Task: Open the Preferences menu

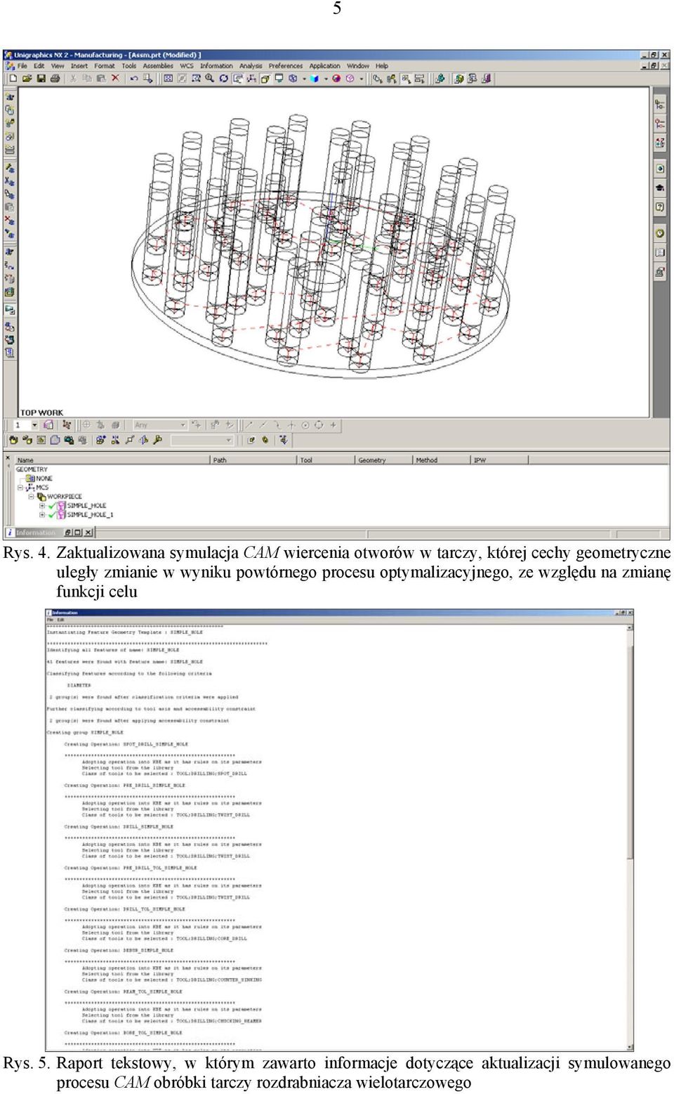Action: tap(286, 66)
